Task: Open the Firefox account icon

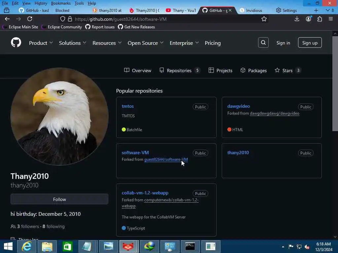Action: pyautogui.click(x=309, y=19)
